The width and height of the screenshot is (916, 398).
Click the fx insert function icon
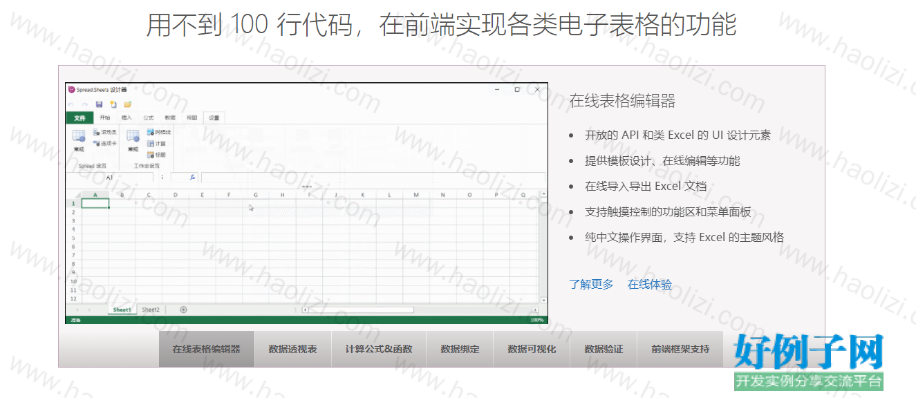[193, 177]
